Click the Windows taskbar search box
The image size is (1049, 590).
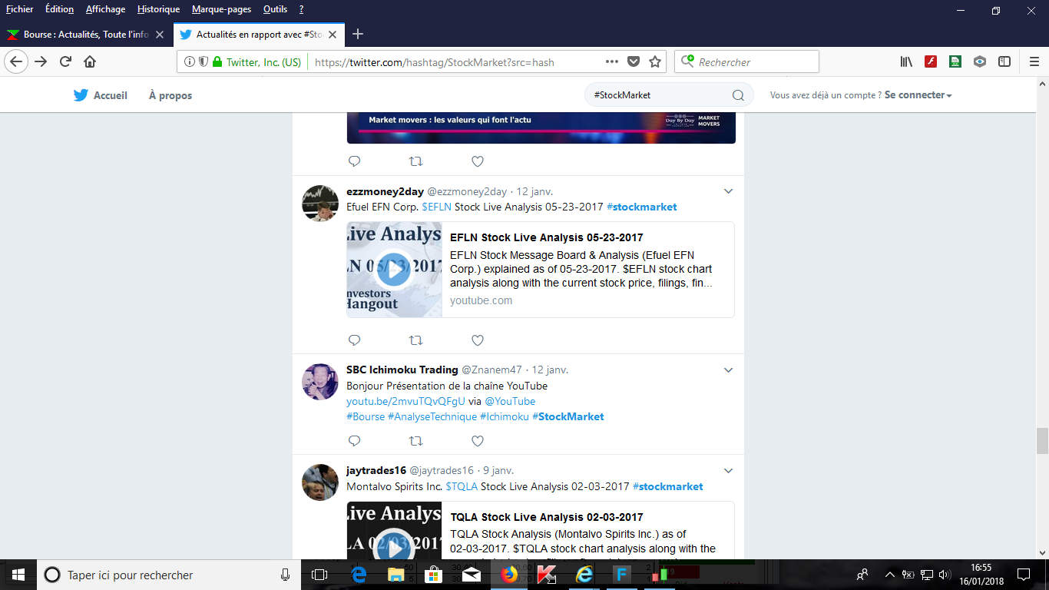pos(169,575)
